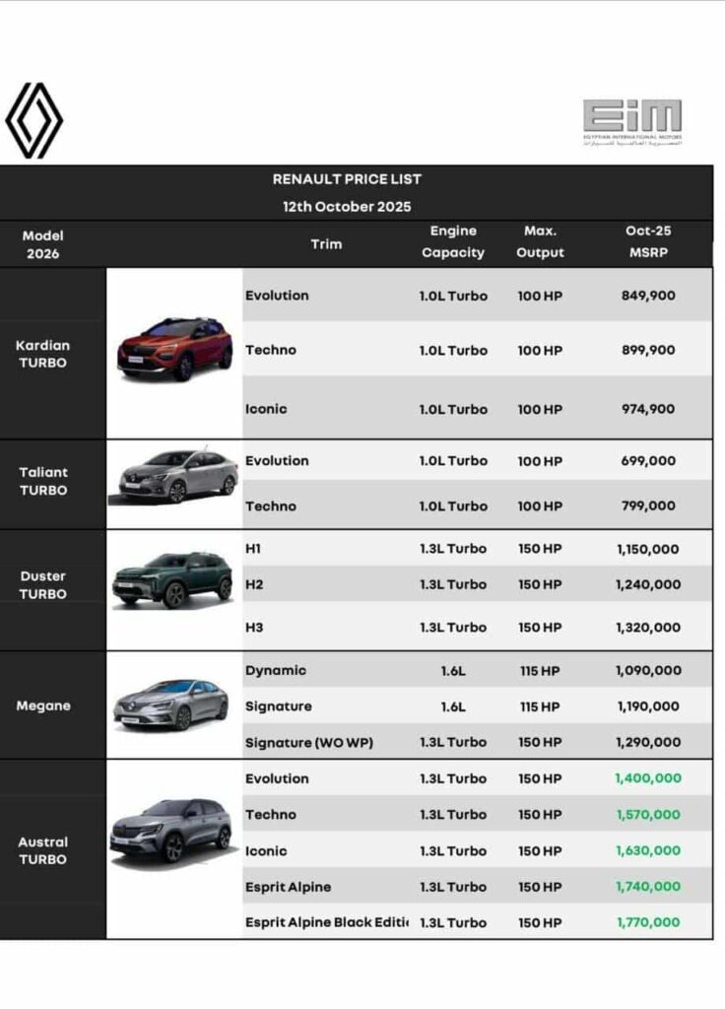725x1009 pixels.
Task: Select the silver Taliant car image
Action: [x=174, y=476]
